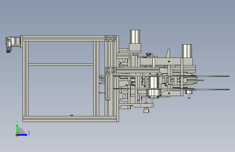The height and width of the screenshot is (152, 235).
Task: Select the horizontal cross bar inside the frame
Action: point(61,65)
